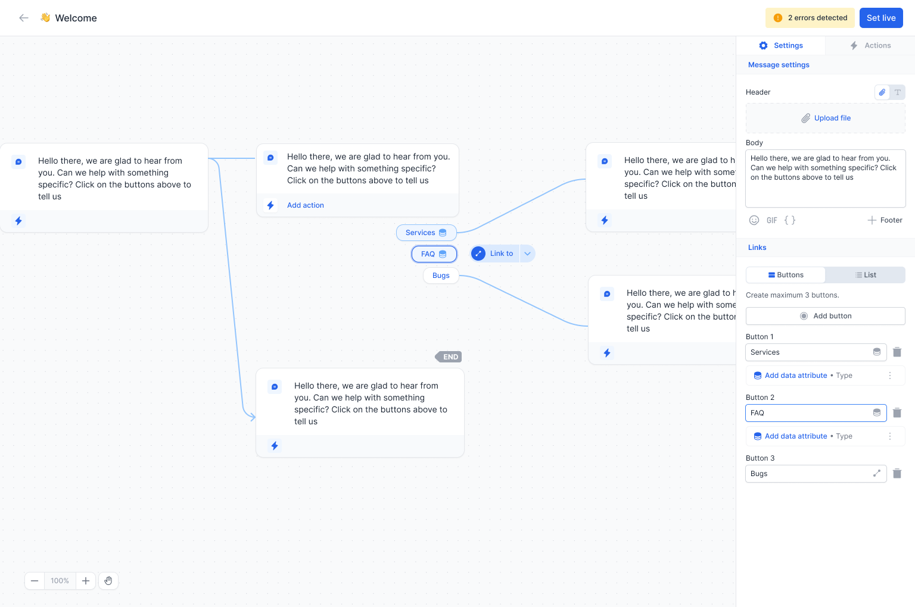915x607 pixels.
Task: Switch links layout to List
Action: (x=865, y=275)
